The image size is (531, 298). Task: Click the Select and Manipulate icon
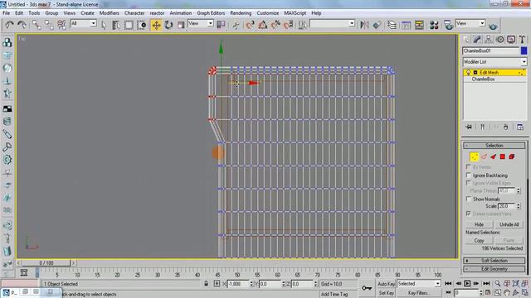point(236,25)
